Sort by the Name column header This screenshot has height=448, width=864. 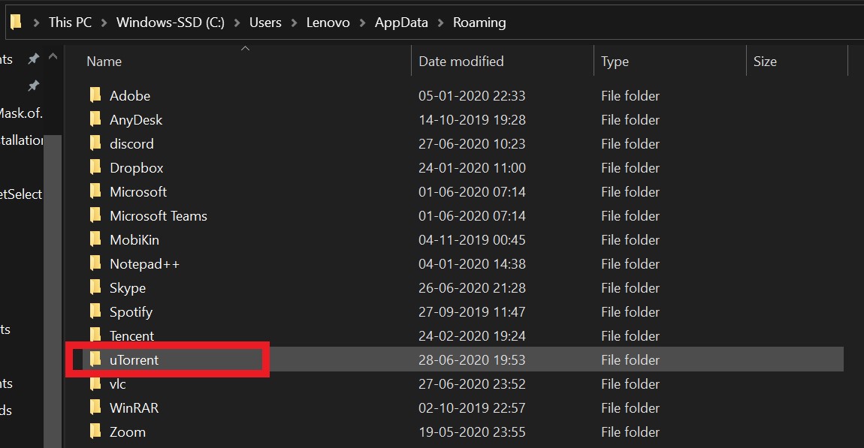(x=104, y=61)
